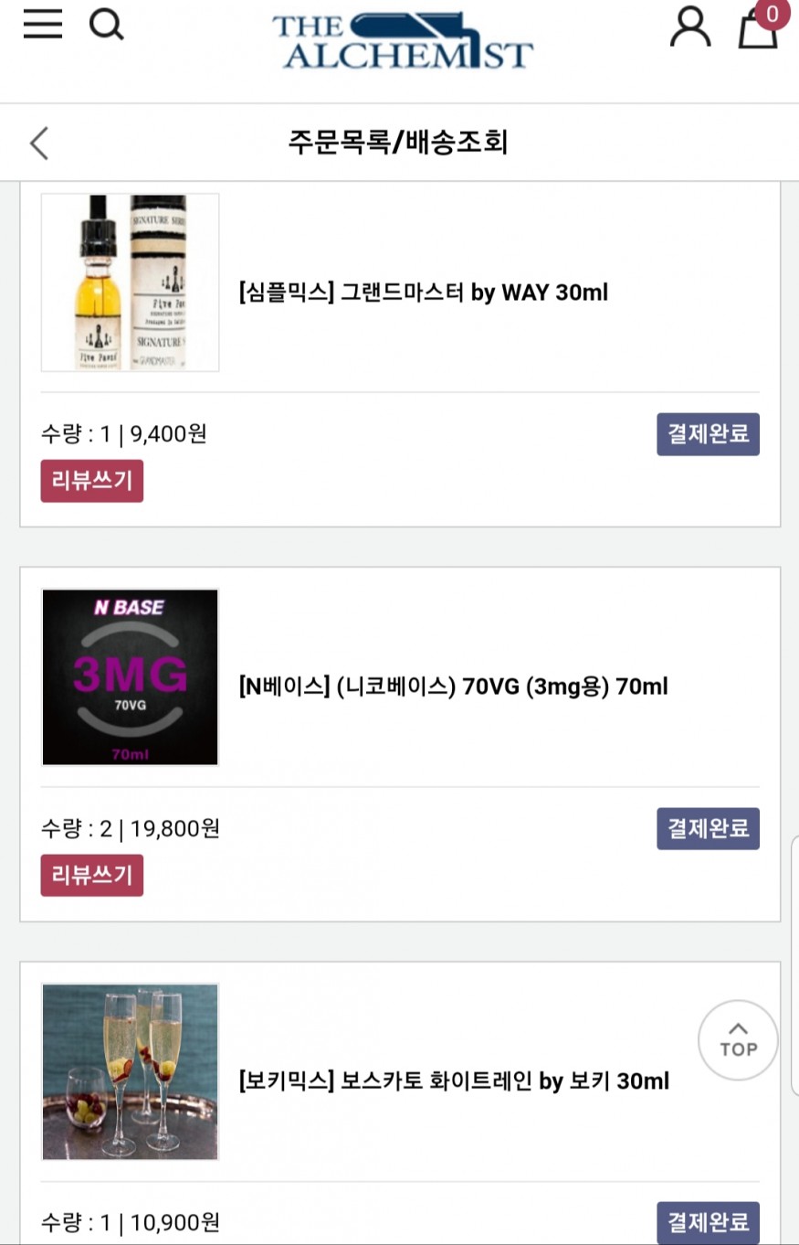The width and height of the screenshot is (799, 1245).
Task: Tap 결제완료 status for 그랜드마스터
Action: pos(708,434)
